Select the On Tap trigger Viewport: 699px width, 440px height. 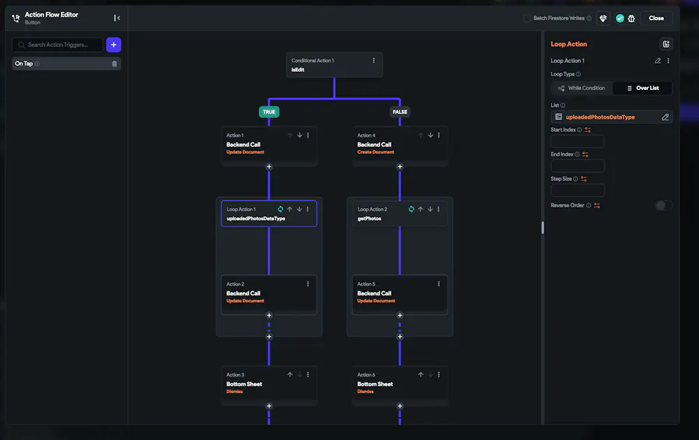pos(66,64)
